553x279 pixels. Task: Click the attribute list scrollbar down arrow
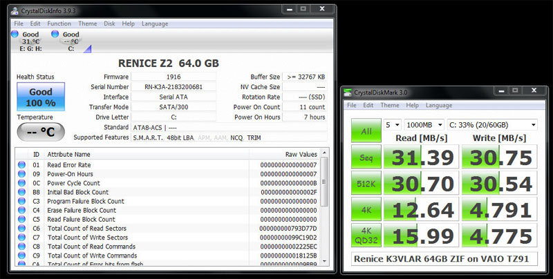[324, 261]
